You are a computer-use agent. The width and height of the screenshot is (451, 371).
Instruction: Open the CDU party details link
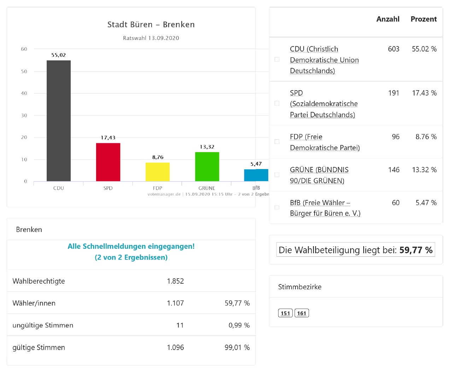click(314, 60)
